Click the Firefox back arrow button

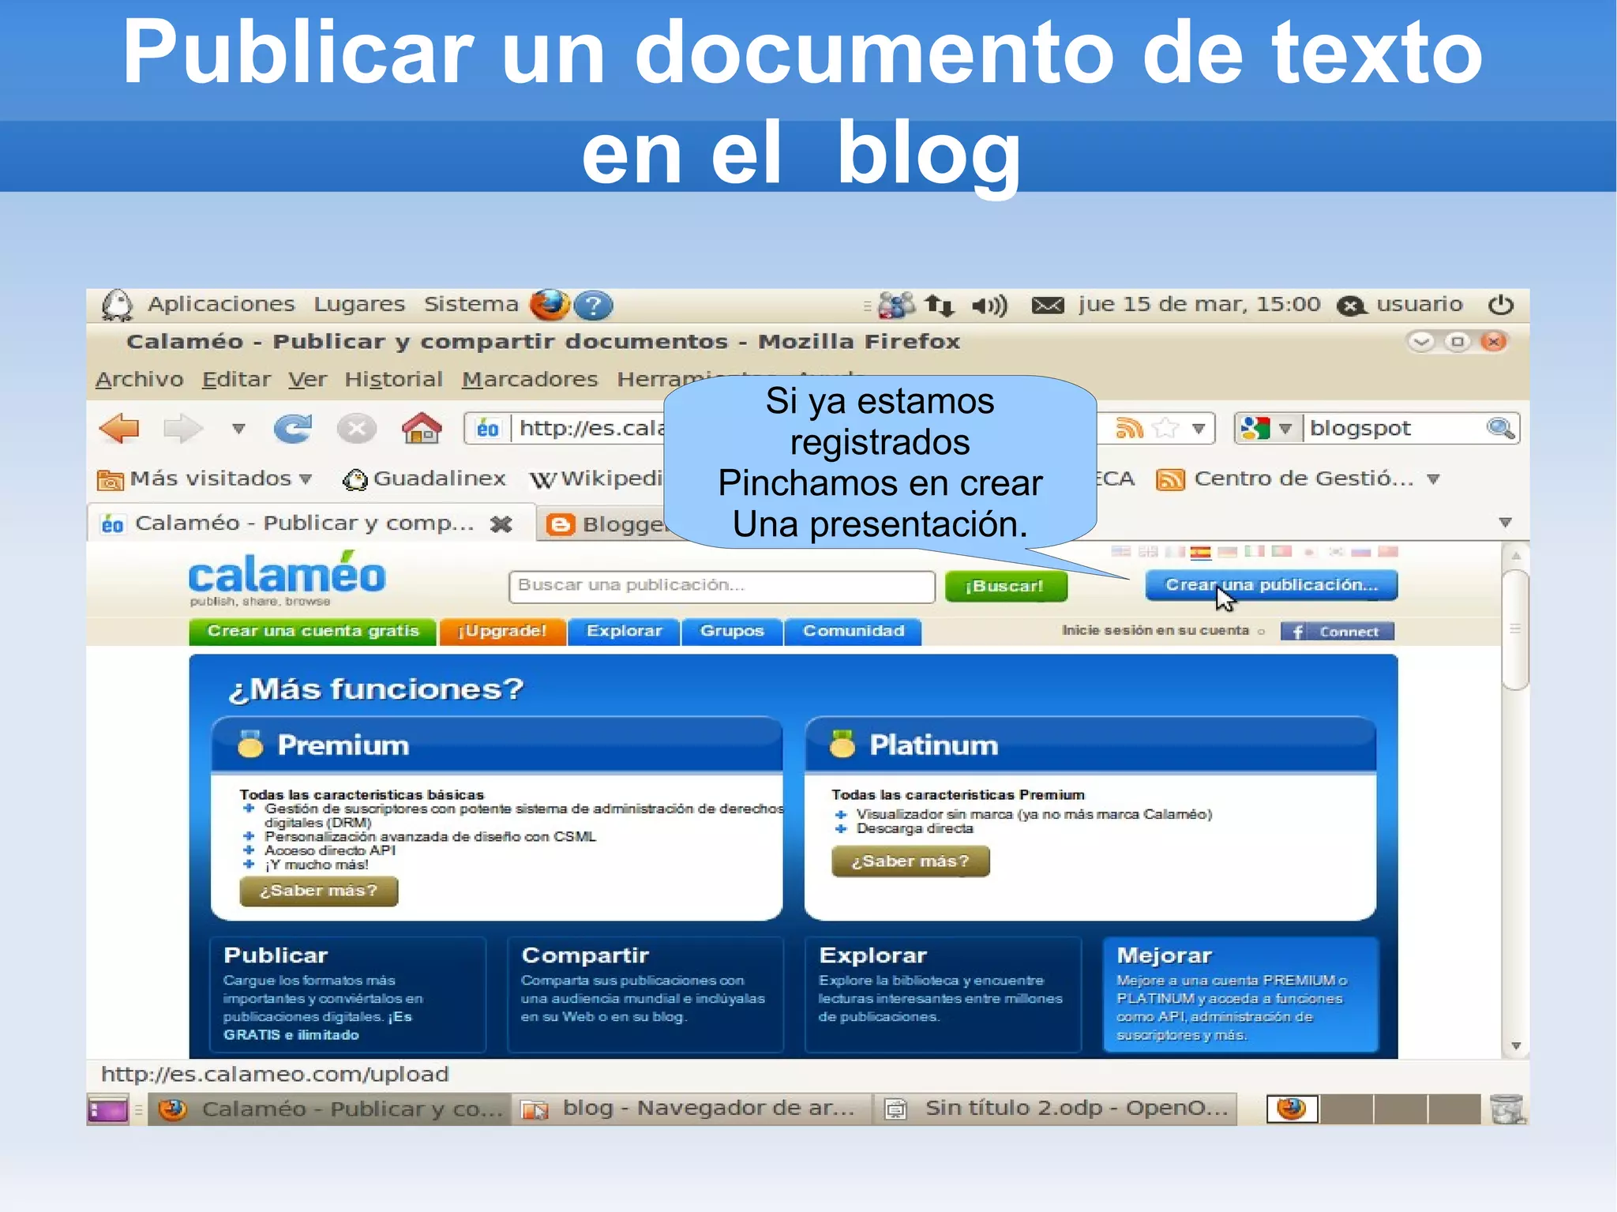(x=120, y=429)
